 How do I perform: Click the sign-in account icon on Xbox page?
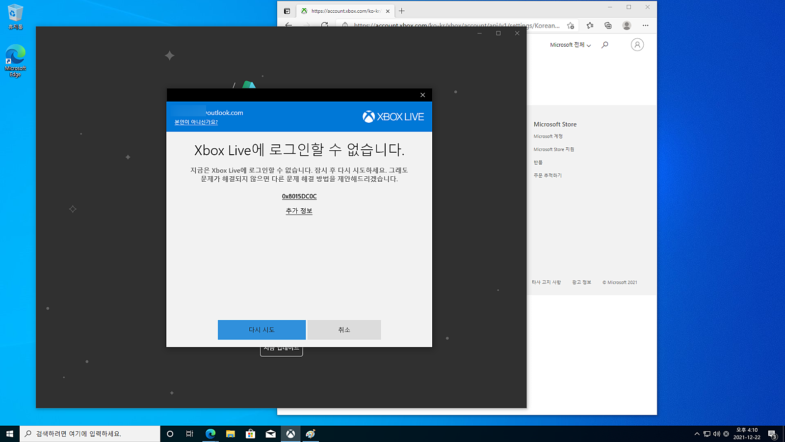point(637,45)
